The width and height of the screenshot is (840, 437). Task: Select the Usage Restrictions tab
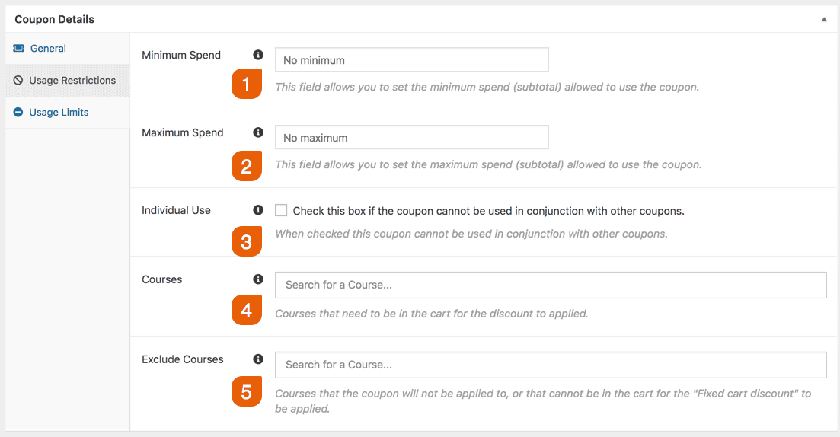(x=68, y=81)
